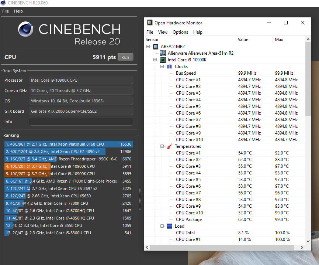
Task: Select ranking entry Xeon CPU X5650
Action: click(69, 196)
